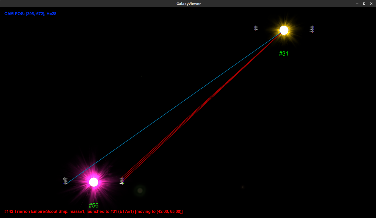
Task: Click the CAM POS readout text
Action: (x=31, y=14)
